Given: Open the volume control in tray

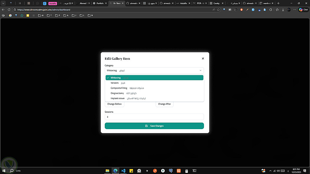Looking at the screenshot, I should click(278, 171).
